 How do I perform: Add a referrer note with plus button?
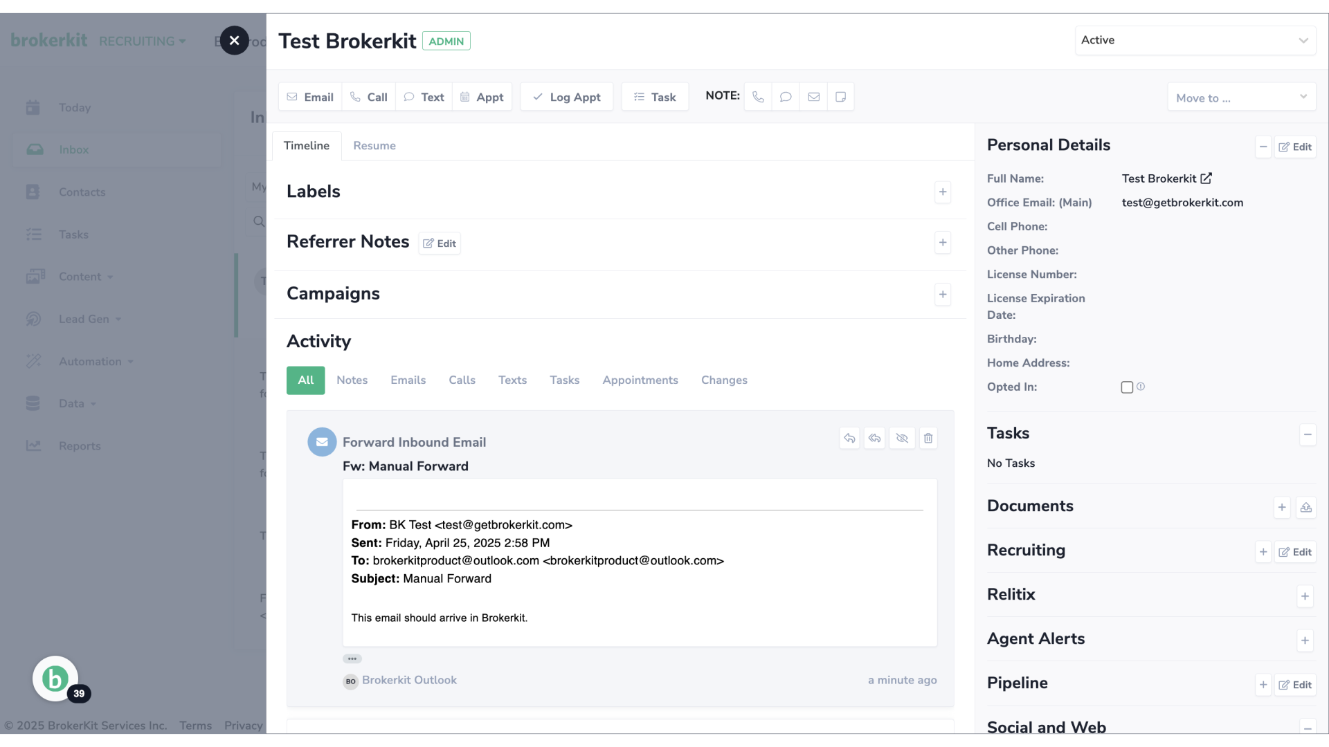tap(943, 243)
